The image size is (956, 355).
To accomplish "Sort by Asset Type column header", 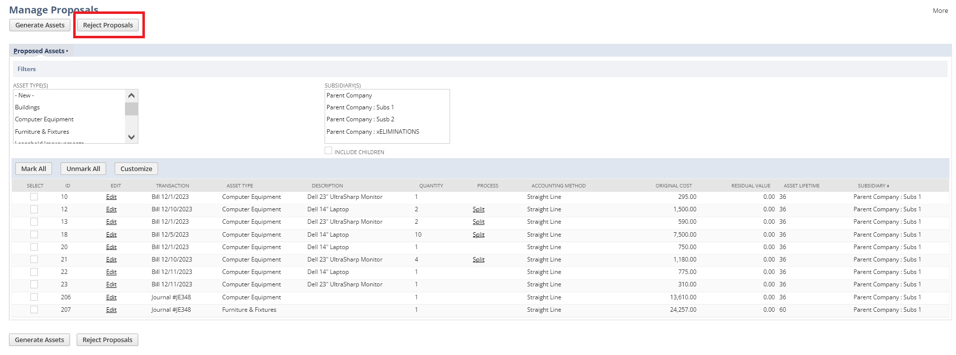I will [x=239, y=186].
